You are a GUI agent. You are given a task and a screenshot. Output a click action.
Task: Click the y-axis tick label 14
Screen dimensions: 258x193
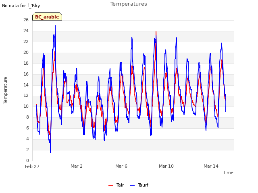pyautogui.click(x=26, y=85)
